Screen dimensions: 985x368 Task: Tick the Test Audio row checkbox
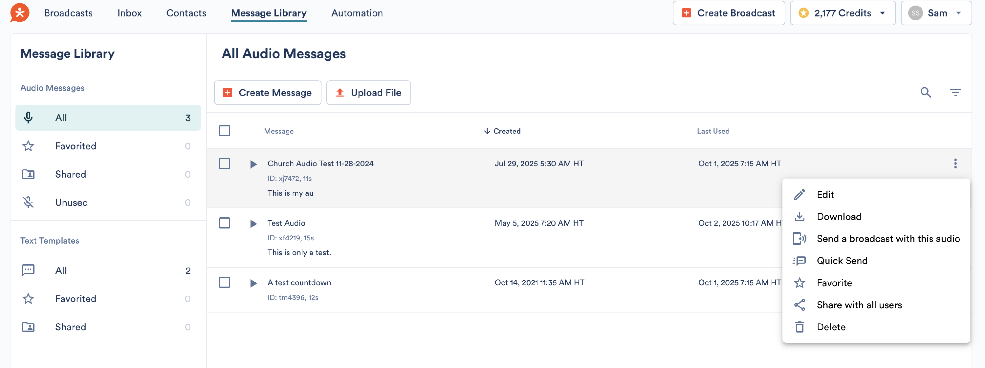(225, 223)
